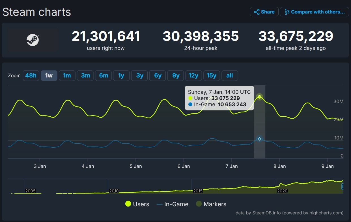The height and width of the screenshot is (222, 351).
Task: Select the 6m zoom option
Action: pyautogui.click(x=103, y=76)
